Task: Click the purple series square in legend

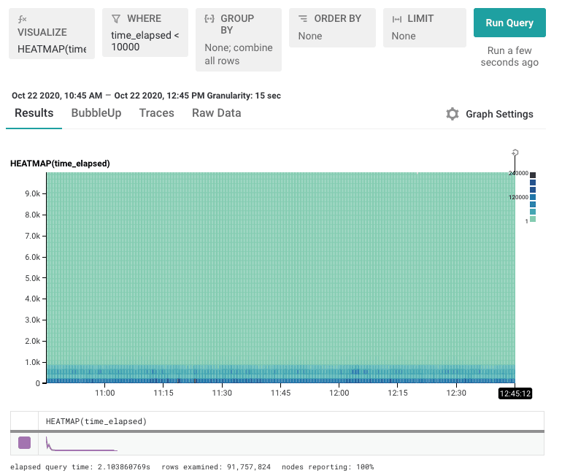Action: click(x=24, y=442)
